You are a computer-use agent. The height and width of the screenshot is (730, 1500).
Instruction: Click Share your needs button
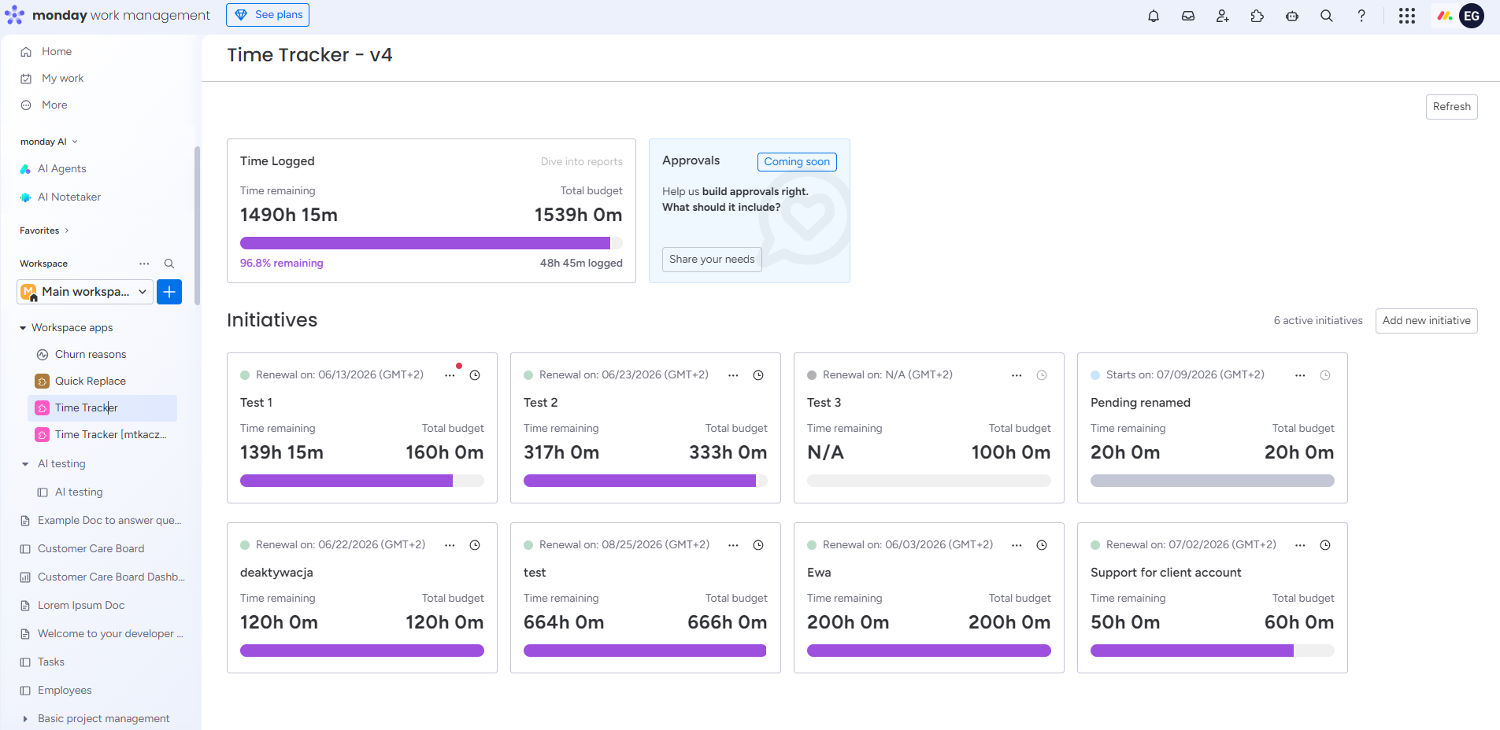pyautogui.click(x=712, y=260)
